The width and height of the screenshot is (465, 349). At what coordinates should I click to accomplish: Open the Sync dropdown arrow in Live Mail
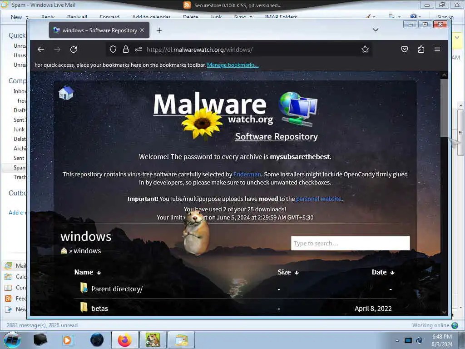click(x=251, y=17)
